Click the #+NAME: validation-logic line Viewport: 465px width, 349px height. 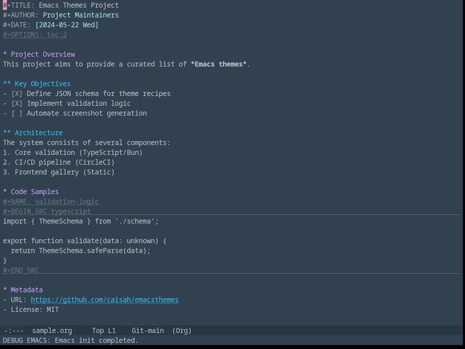[x=51, y=202]
